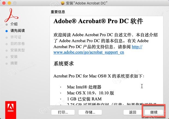This screenshot has height=119, width=169.
Task: Select the 介绍 step in the sidebar
Action: 14,24
